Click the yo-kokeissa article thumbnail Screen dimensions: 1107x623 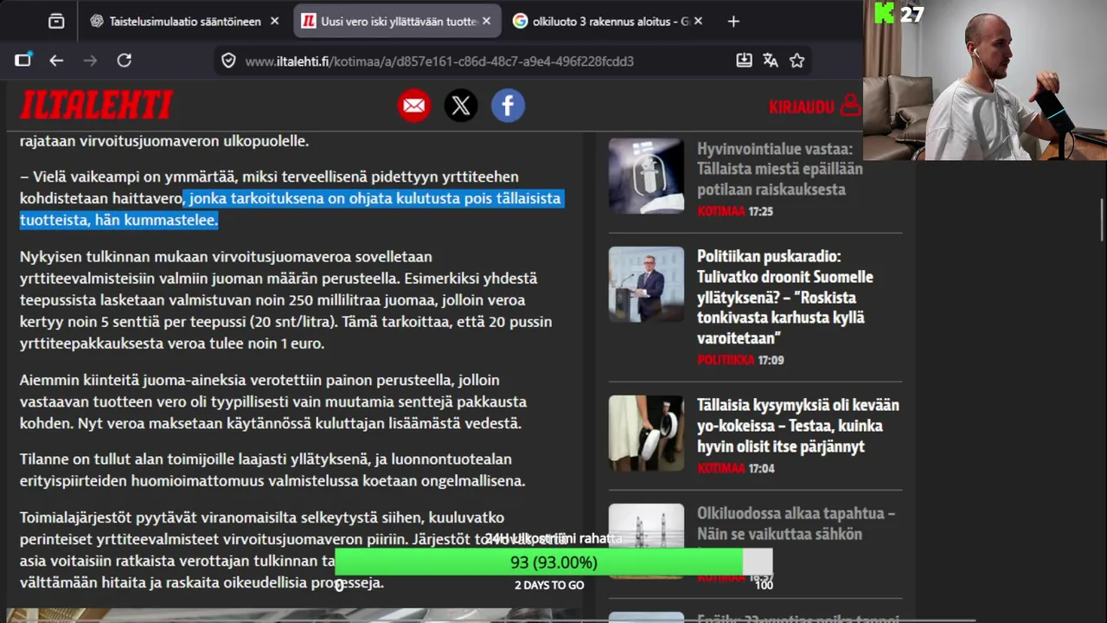point(646,433)
